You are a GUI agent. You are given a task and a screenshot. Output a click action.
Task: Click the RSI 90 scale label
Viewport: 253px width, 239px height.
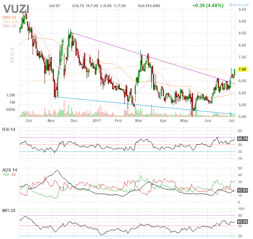tap(240, 131)
